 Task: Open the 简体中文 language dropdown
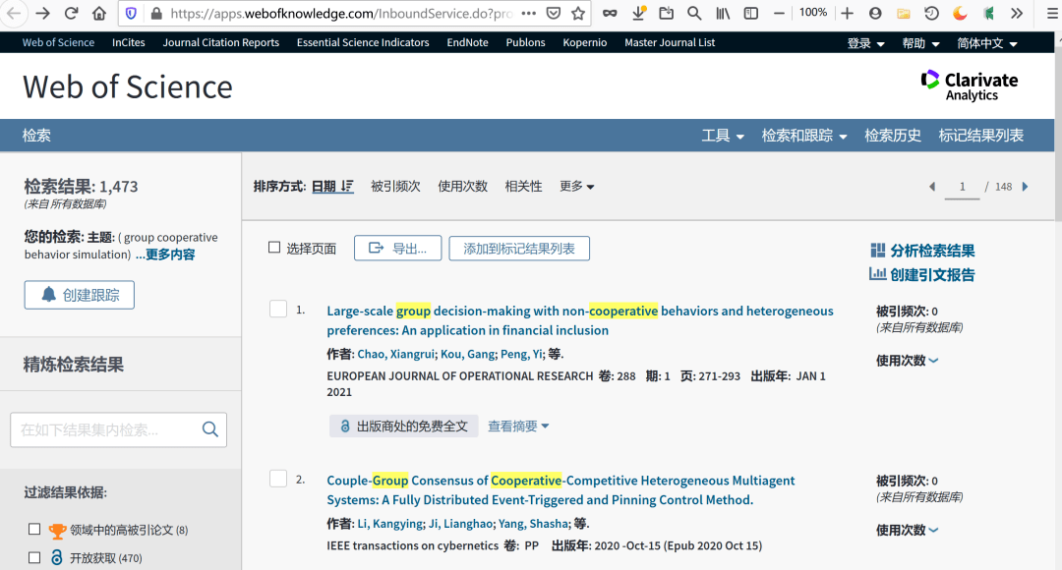(x=987, y=43)
